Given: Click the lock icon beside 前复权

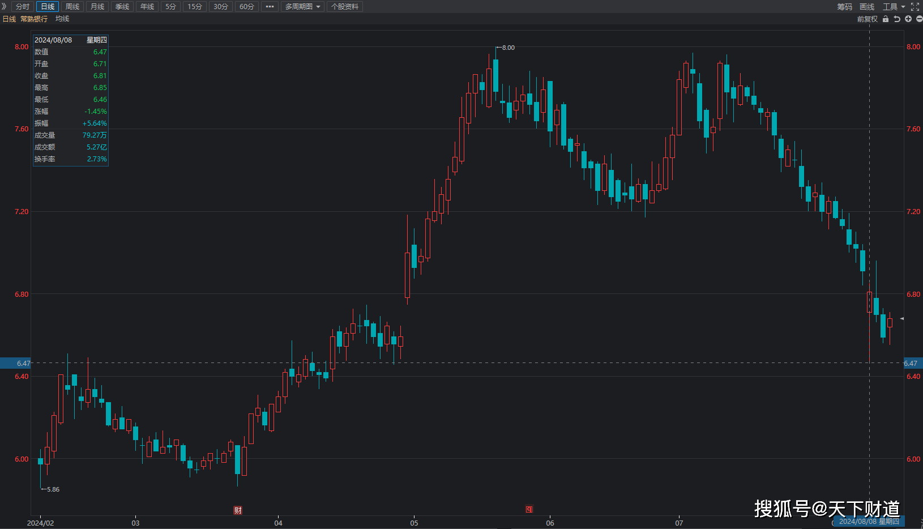Looking at the screenshot, I should (x=886, y=19).
